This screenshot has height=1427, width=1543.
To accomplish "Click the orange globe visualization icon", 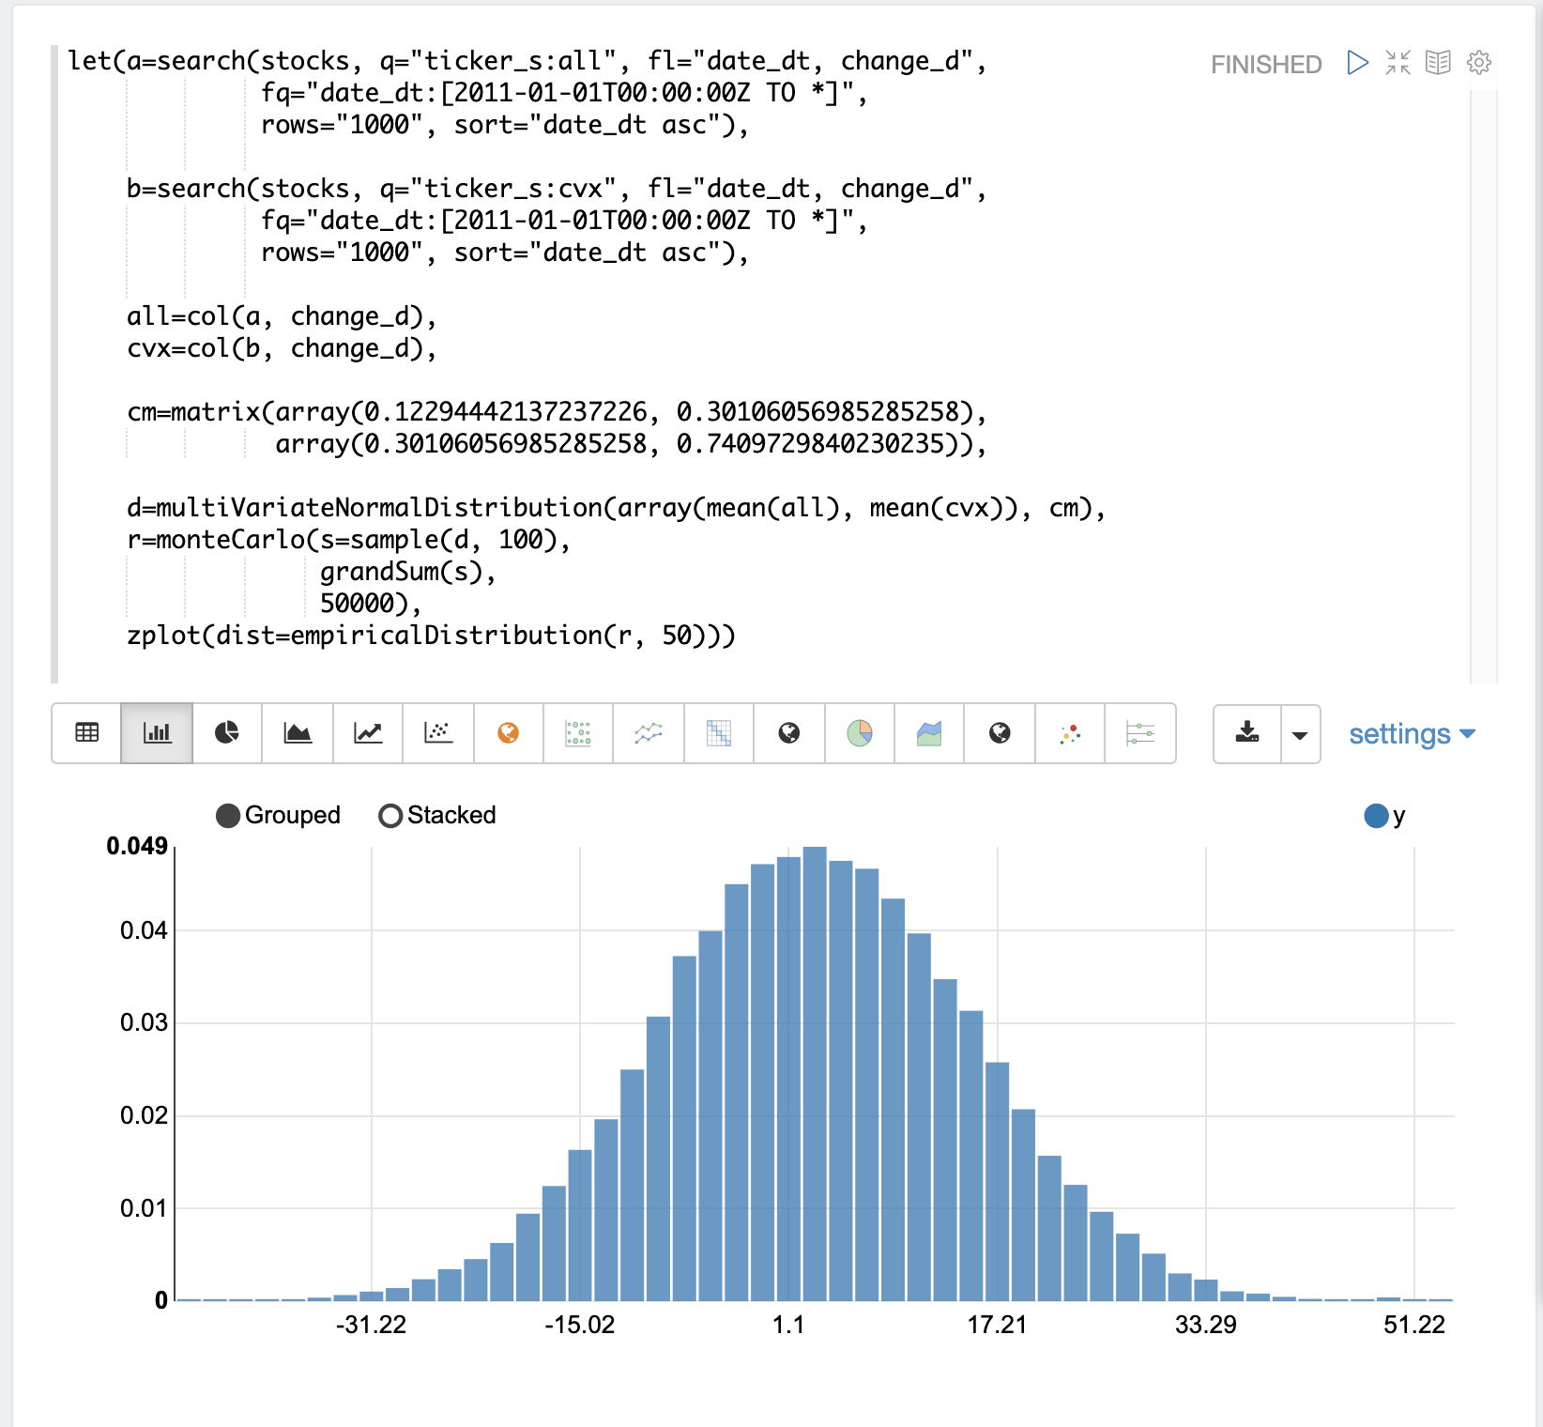I will tap(508, 733).
